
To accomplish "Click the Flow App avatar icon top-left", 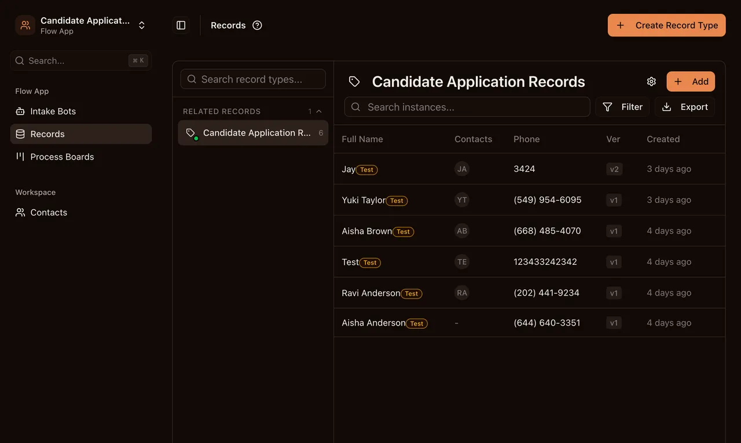I will 24,25.
